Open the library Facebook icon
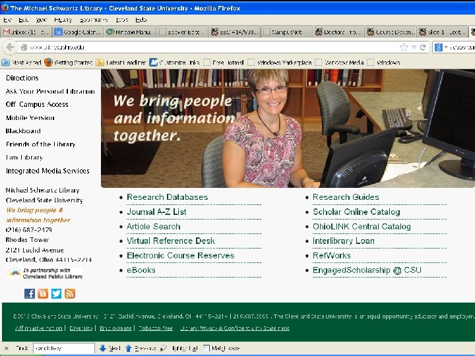 (30, 293)
